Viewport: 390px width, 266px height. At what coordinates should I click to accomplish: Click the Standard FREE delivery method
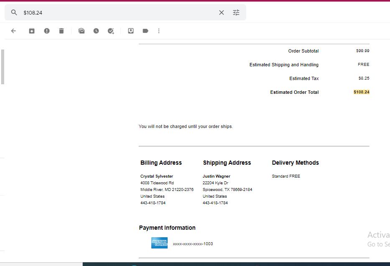[x=286, y=176]
